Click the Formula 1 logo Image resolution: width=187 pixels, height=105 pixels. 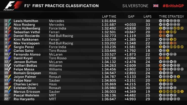[x=13, y=6]
